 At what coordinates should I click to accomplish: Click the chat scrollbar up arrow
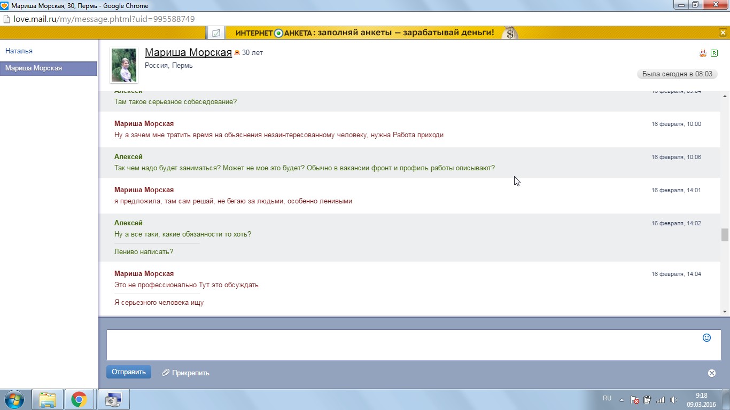[x=725, y=96]
